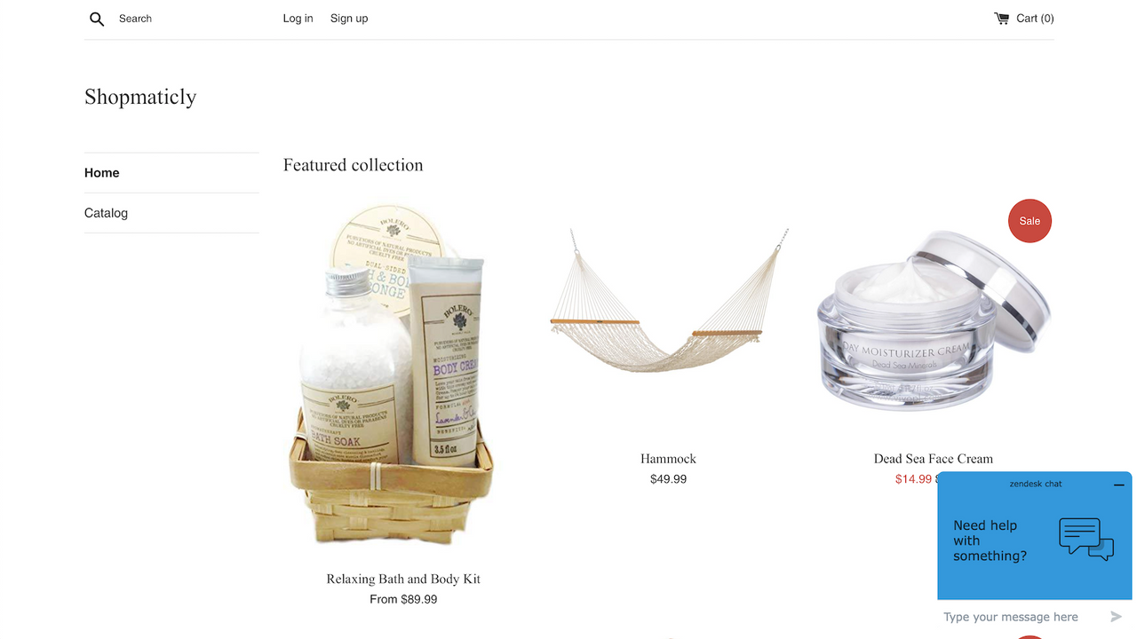The image size is (1137, 639).
Task: Click the Dead Sea Face Cream title
Action: click(934, 459)
